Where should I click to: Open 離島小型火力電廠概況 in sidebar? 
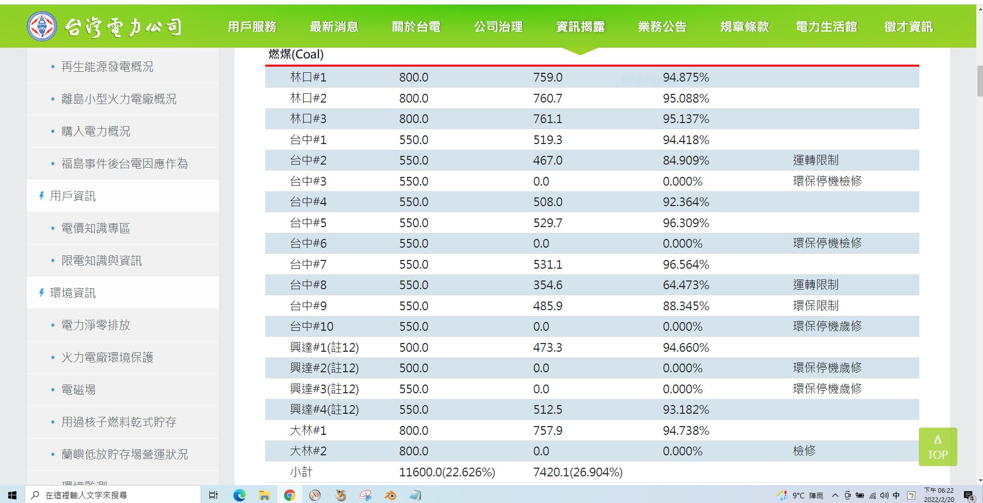[x=119, y=99]
